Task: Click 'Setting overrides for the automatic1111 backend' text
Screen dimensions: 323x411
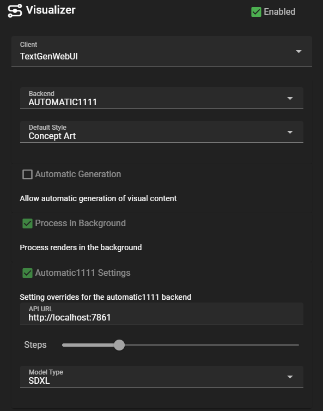Action: (x=106, y=297)
